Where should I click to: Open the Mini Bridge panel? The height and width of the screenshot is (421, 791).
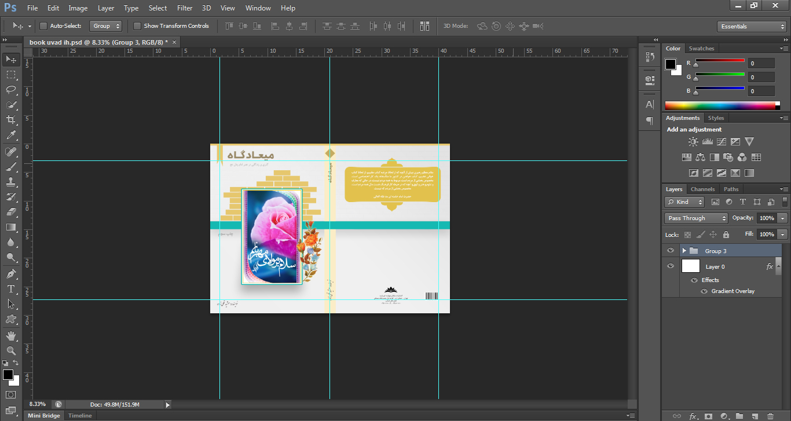pos(43,416)
